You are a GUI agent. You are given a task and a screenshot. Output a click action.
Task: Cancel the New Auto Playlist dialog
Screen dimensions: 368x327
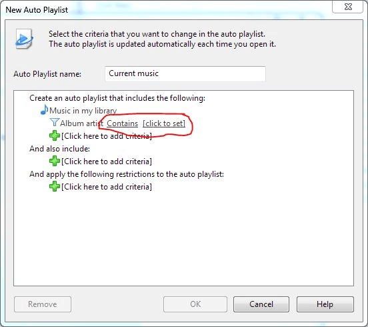click(261, 304)
